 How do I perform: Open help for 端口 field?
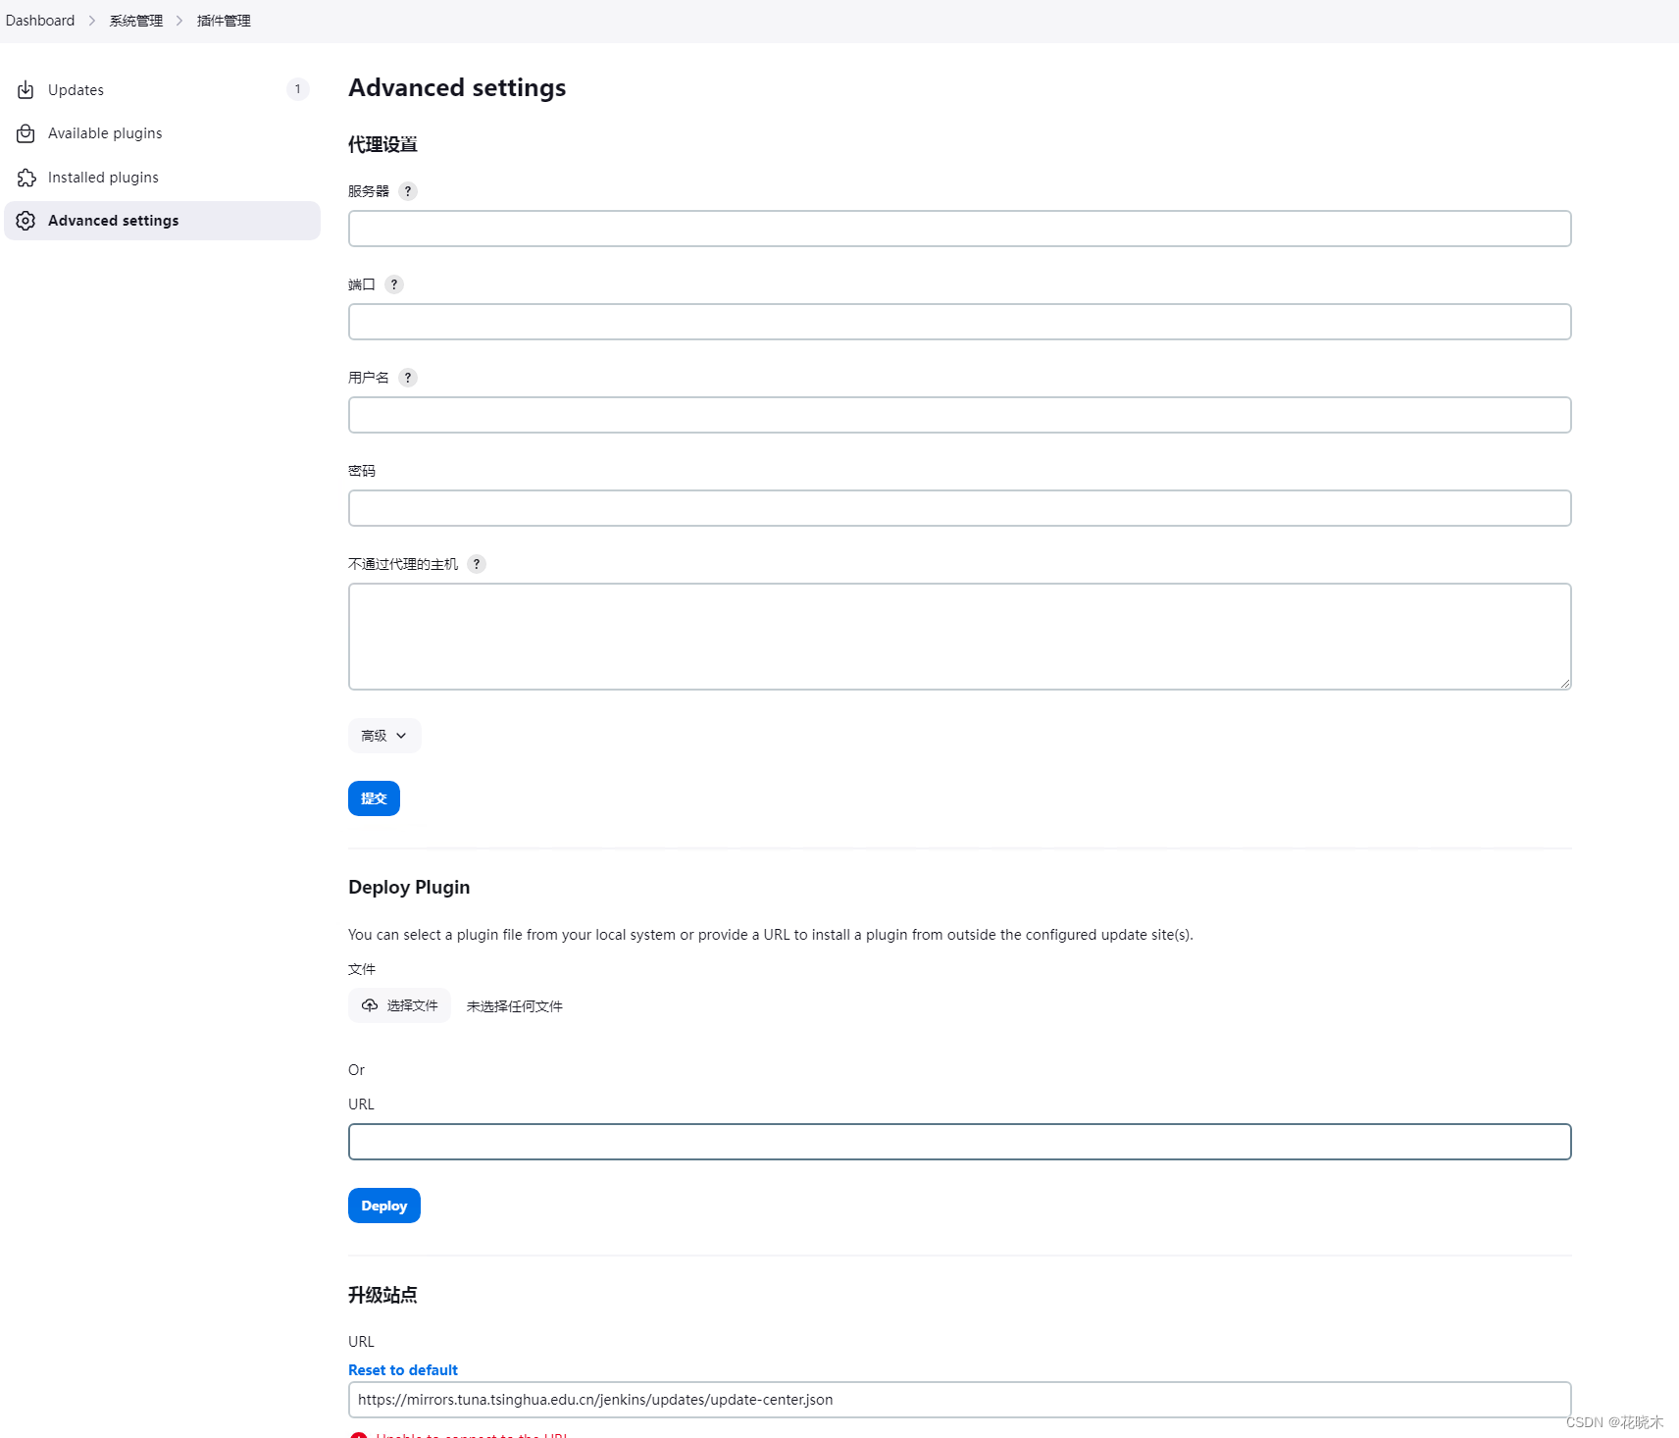tap(394, 284)
